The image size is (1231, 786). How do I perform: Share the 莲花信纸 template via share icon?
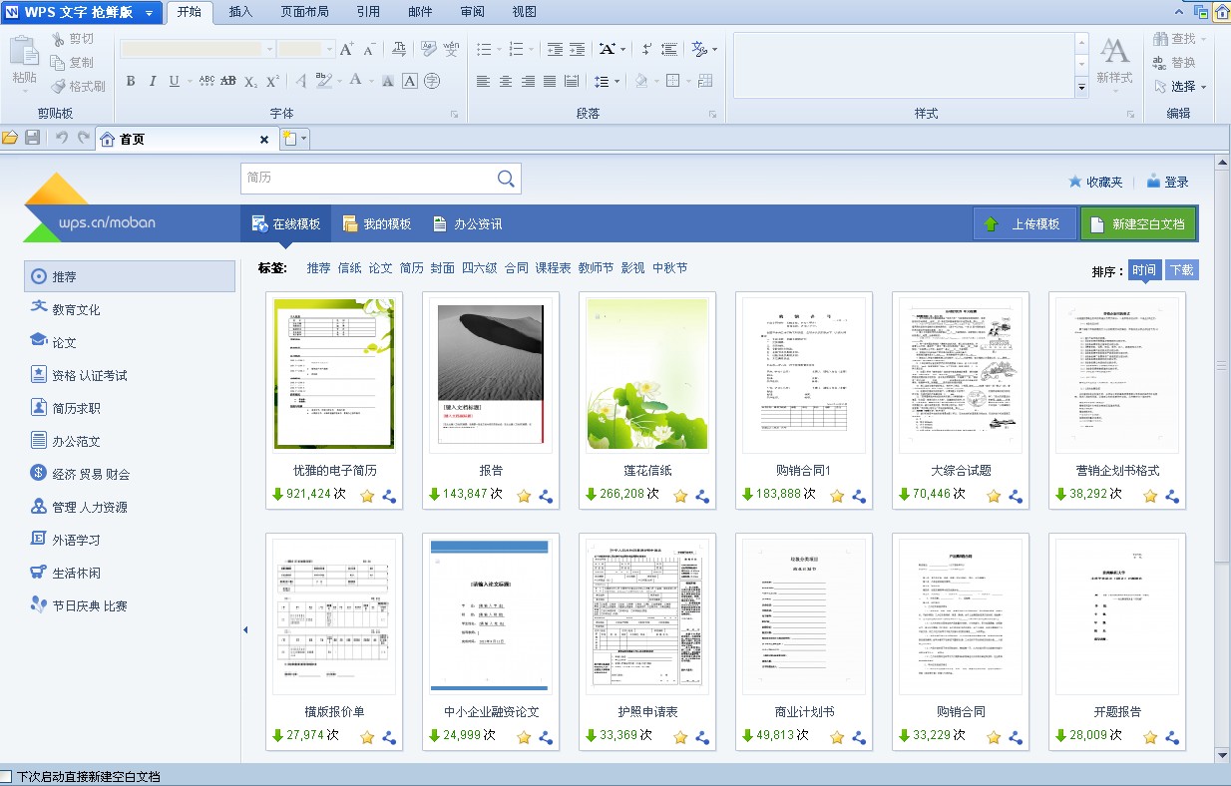pyautogui.click(x=702, y=496)
